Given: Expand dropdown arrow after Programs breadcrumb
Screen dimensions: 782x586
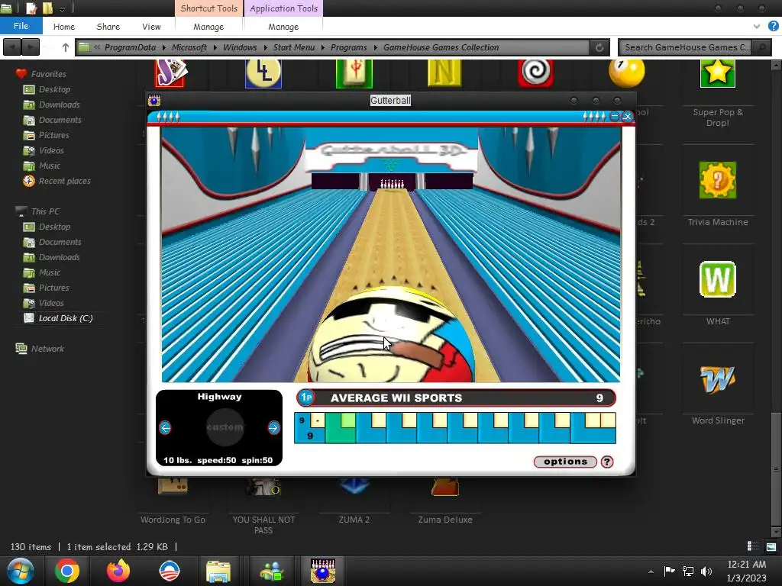Looking at the screenshot, I should (376, 47).
